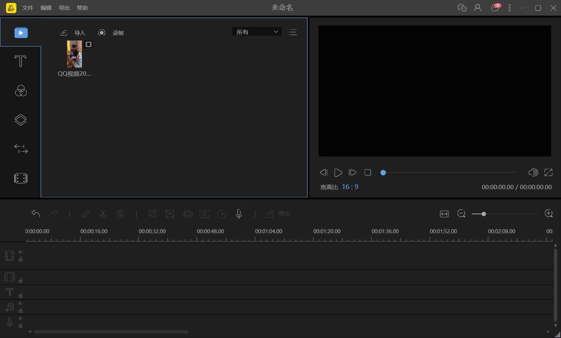This screenshot has width=561, height=338.
Task: Open the mosaic tool
Action: click(187, 214)
